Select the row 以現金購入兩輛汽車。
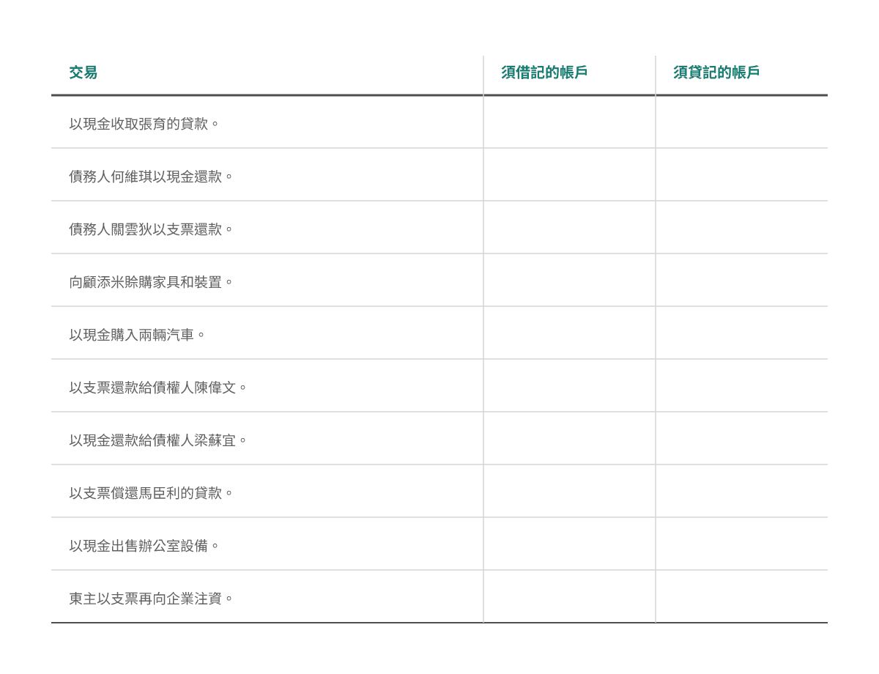This screenshot has height=674, width=879. (439, 333)
